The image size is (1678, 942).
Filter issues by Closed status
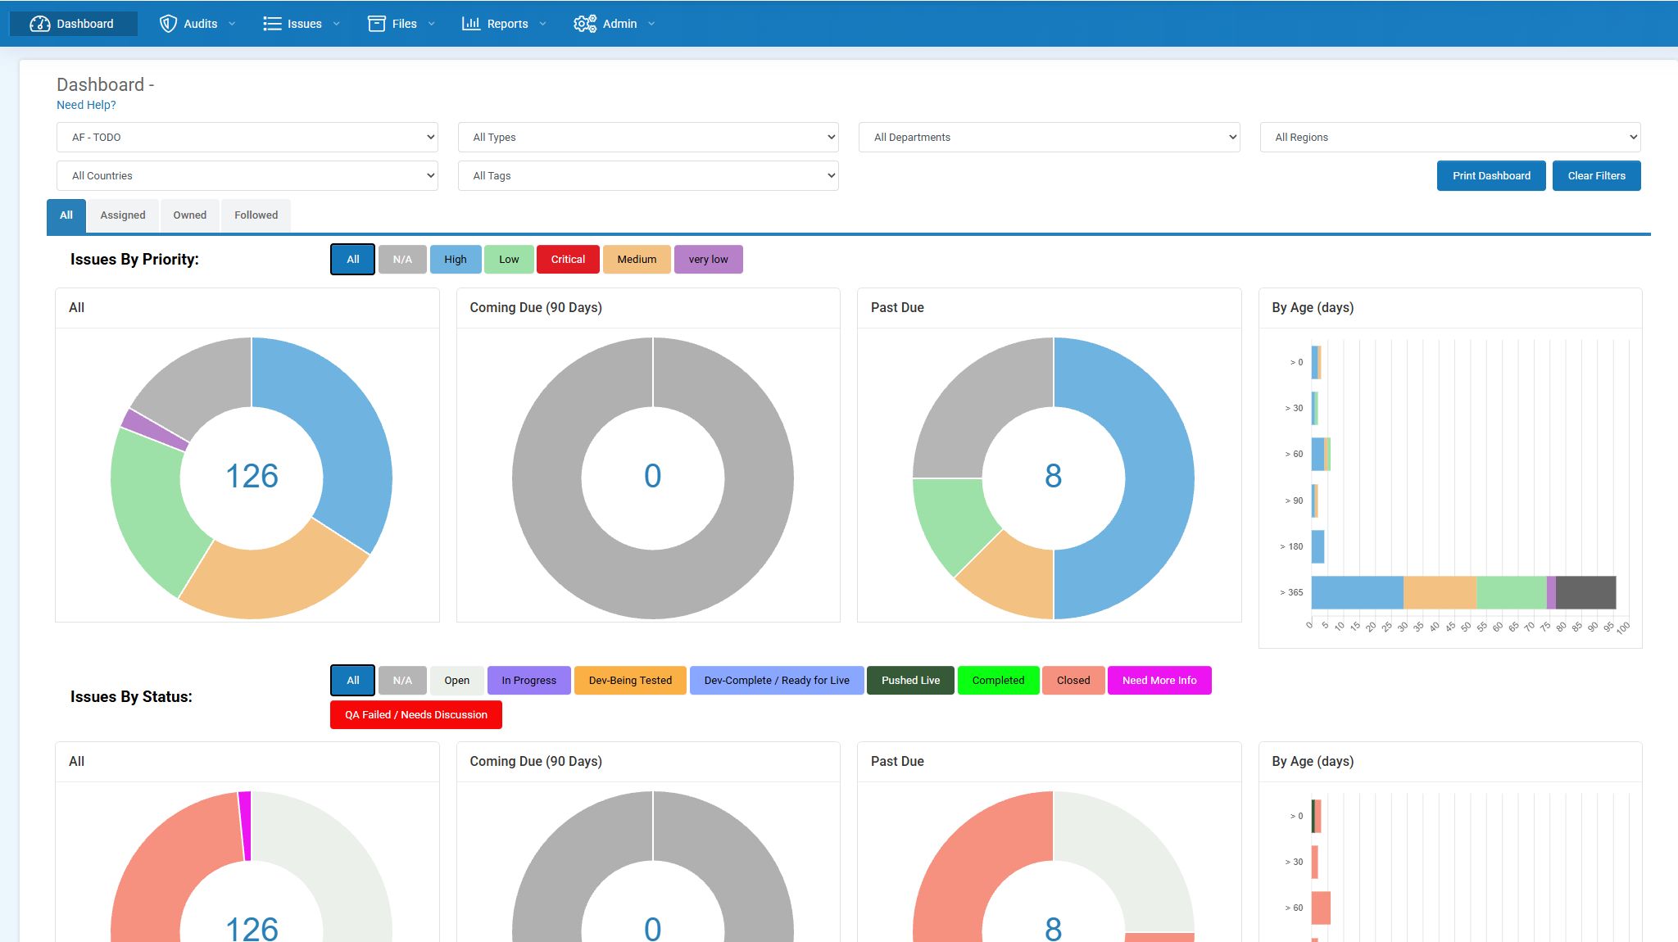[1073, 681]
